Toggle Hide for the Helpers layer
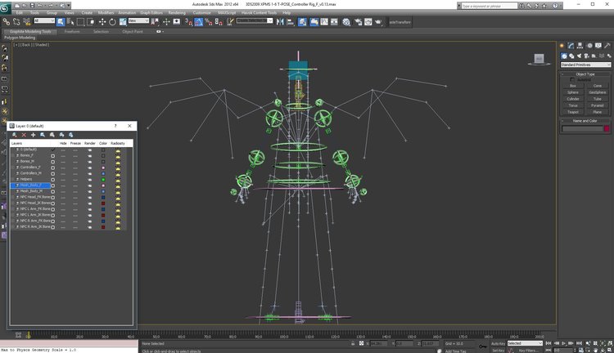 click(x=63, y=179)
